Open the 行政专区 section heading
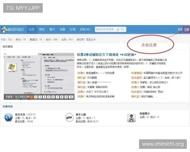The height and width of the screenshot is (152, 190). click(8, 106)
